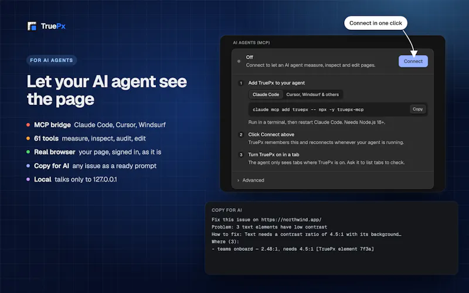Click 'Turn TruePx on in a tab' title

pos(273,155)
